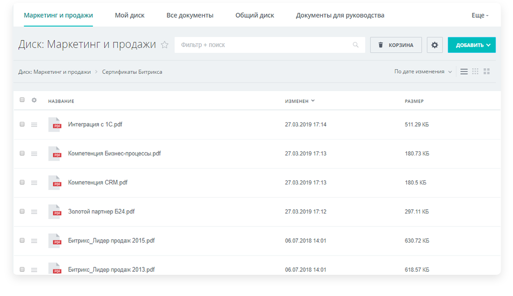Image resolution: width=513 pixels, height=296 pixels.
Task: Open file Золотой партнер Б24.pdf
Action: pyautogui.click(x=102, y=212)
